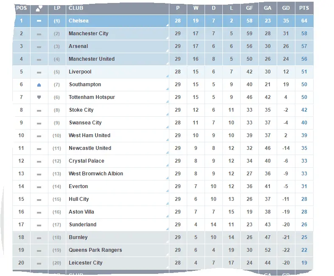The height and width of the screenshot is (276, 334).
Task: Expand the Southampton row details triangle
Action: point(167,89)
